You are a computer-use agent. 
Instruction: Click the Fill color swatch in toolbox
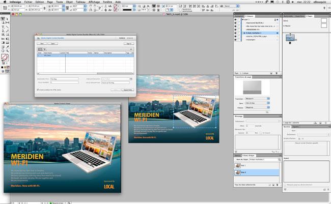pyautogui.click(x=4, y=56)
